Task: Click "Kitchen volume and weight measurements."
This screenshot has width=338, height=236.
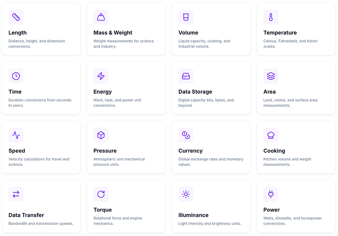Action: pos(287,162)
